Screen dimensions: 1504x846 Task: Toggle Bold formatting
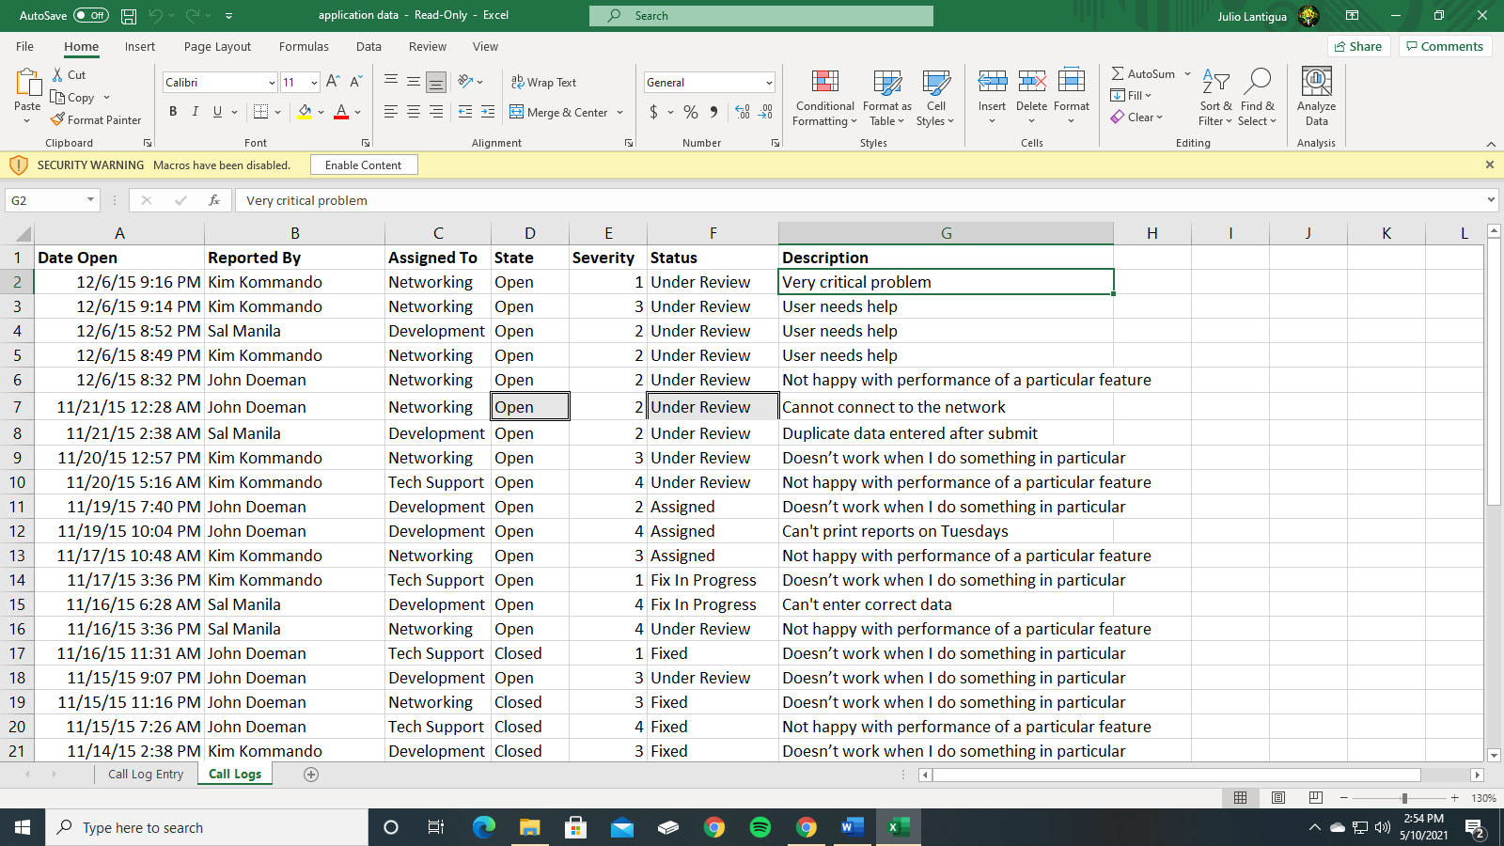(173, 112)
